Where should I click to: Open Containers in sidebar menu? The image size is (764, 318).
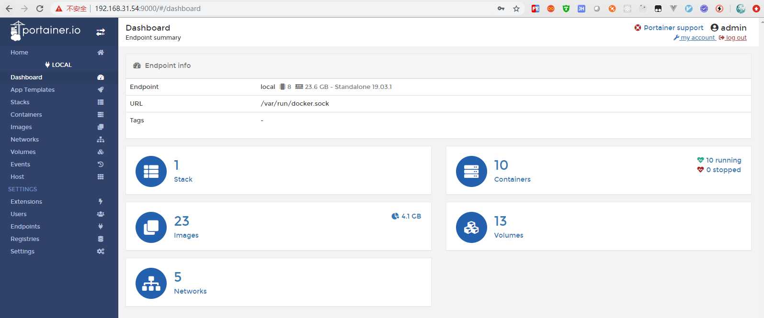(x=59, y=115)
